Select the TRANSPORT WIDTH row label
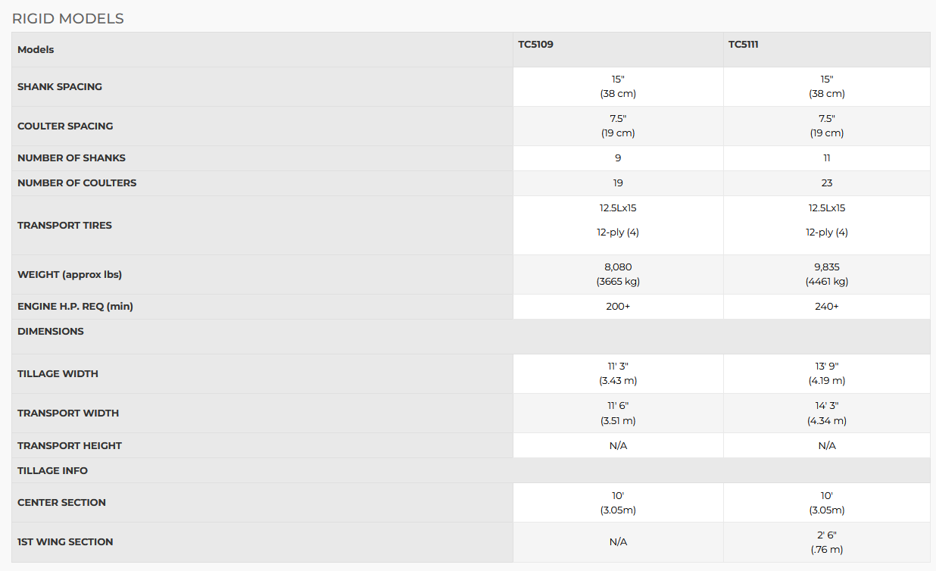936x571 pixels. (68, 413)
